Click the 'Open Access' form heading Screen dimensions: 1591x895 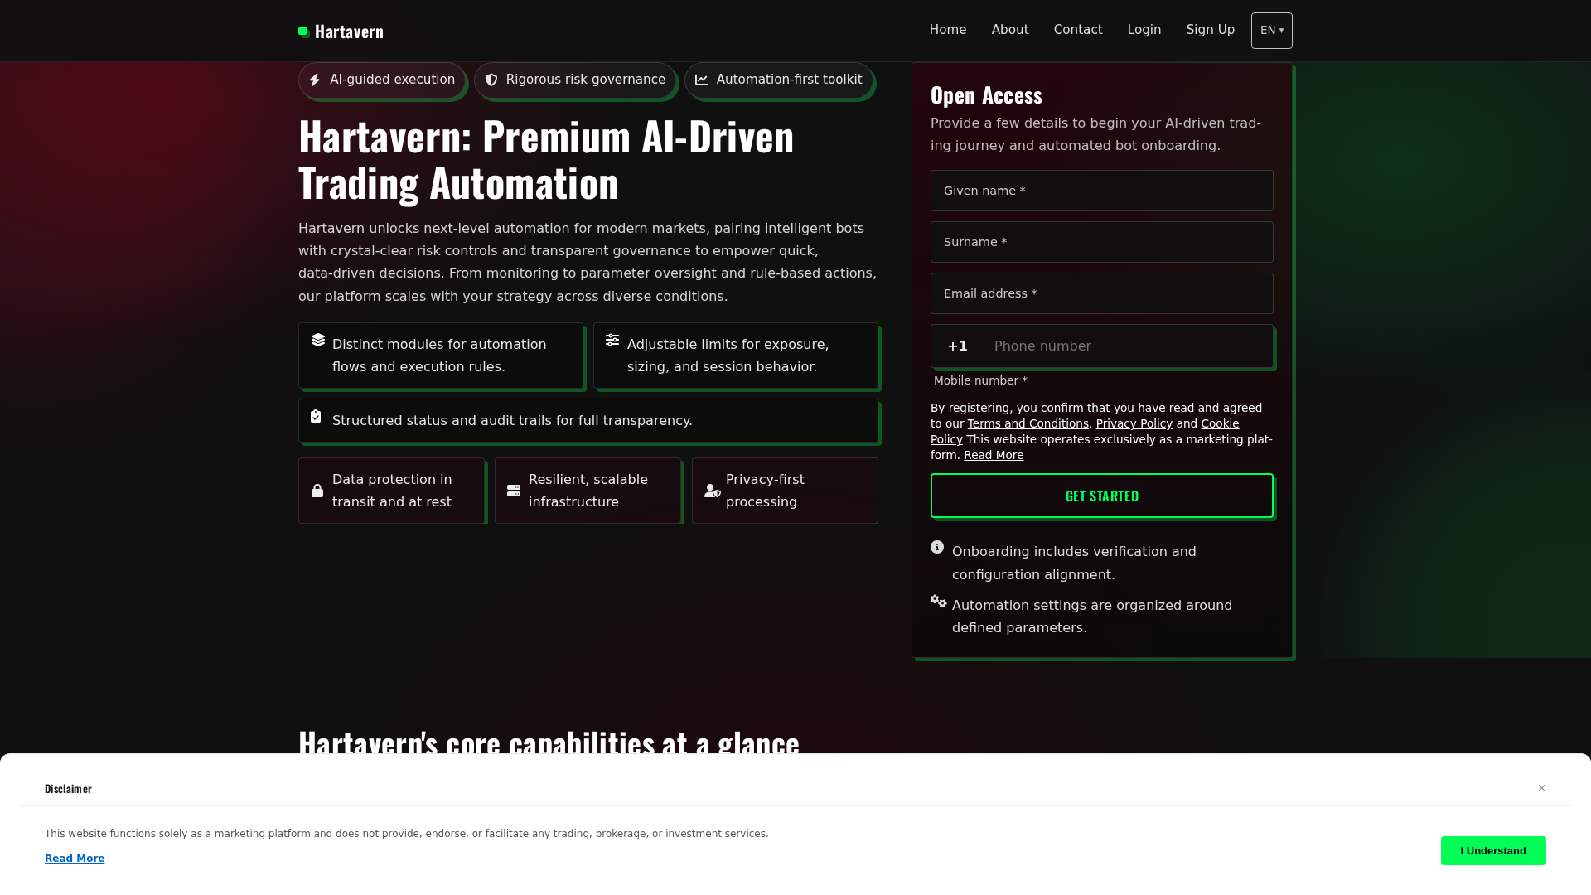click(986, 95)
